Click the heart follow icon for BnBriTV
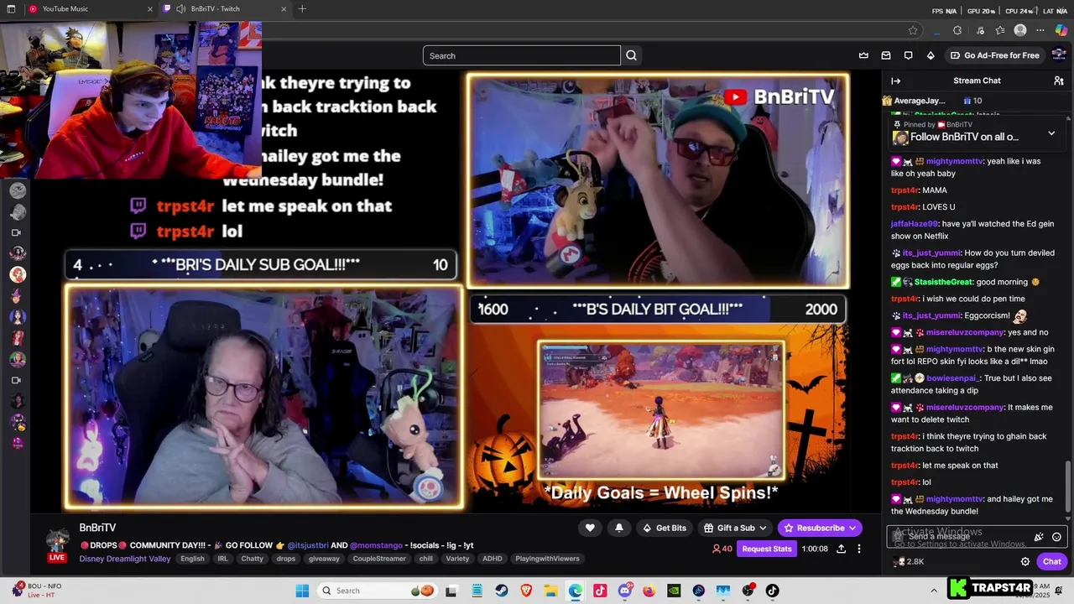The height and width of the screenshot is (604, 1074). pos(590,528)
